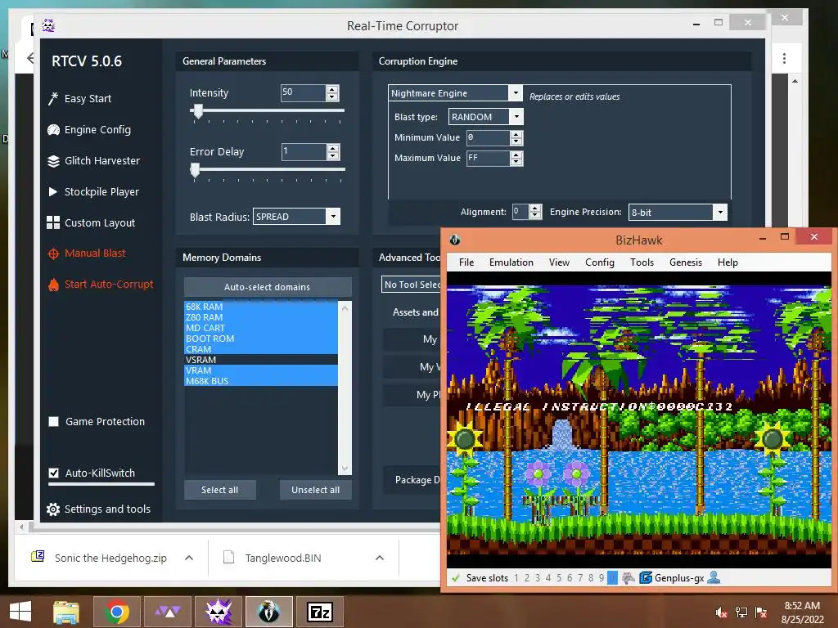Open Blast Radius SPREAD dropdown

(333, 216)
